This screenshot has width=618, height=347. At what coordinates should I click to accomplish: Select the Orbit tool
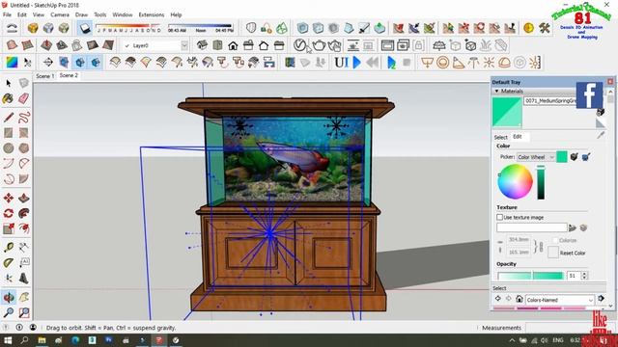[x=9, y=297]
